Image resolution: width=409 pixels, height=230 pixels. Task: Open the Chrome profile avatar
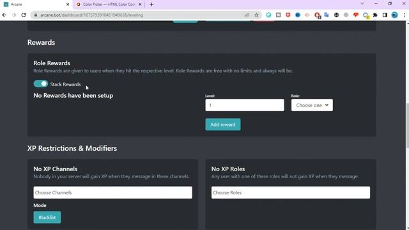(395, 15)
